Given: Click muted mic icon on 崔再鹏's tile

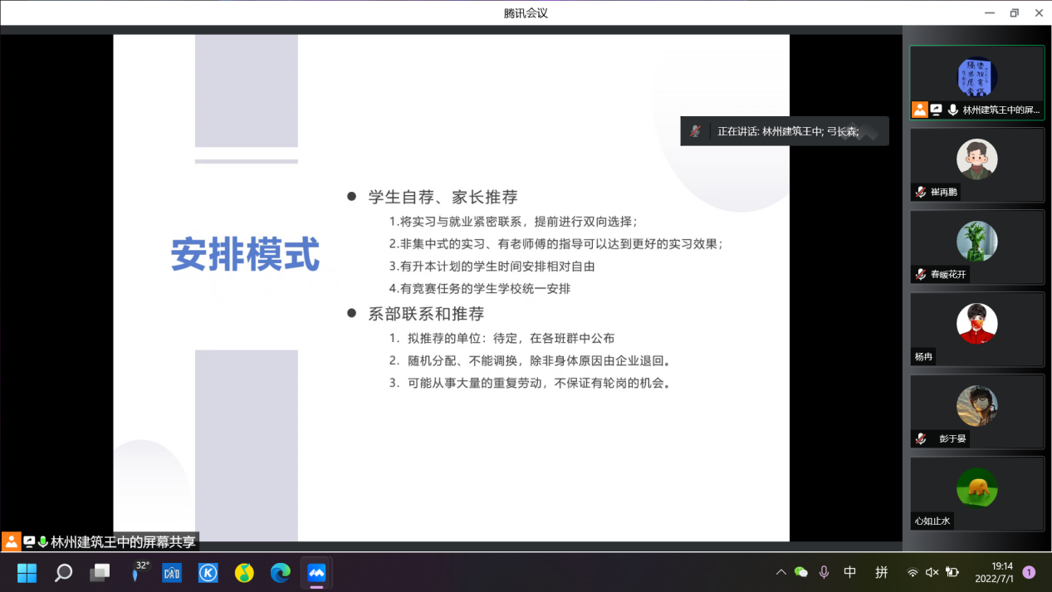Looking at the screenshot, I should pyautogui.click(x=921, y=192).
